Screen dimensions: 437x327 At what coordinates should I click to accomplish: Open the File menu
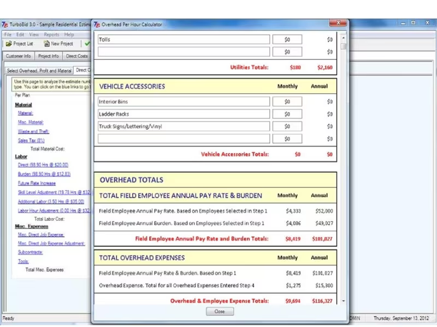pos(8,34)
